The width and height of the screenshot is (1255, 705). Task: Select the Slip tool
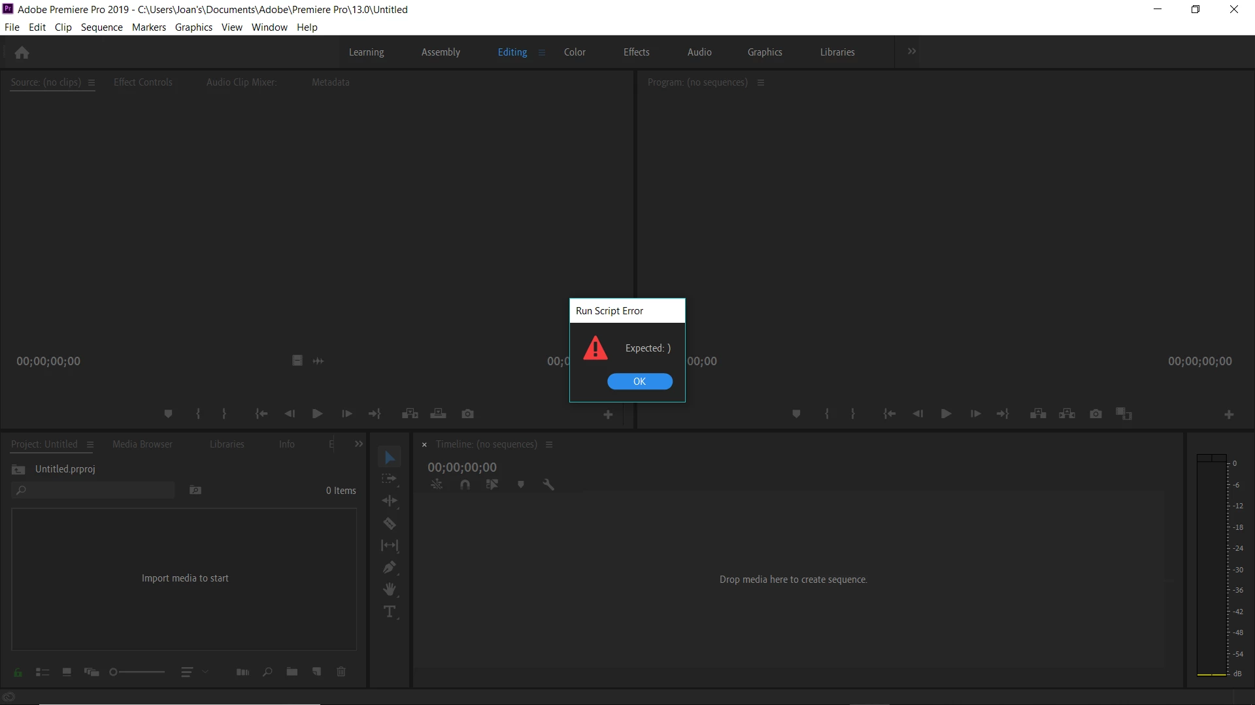tap(390, 545)
